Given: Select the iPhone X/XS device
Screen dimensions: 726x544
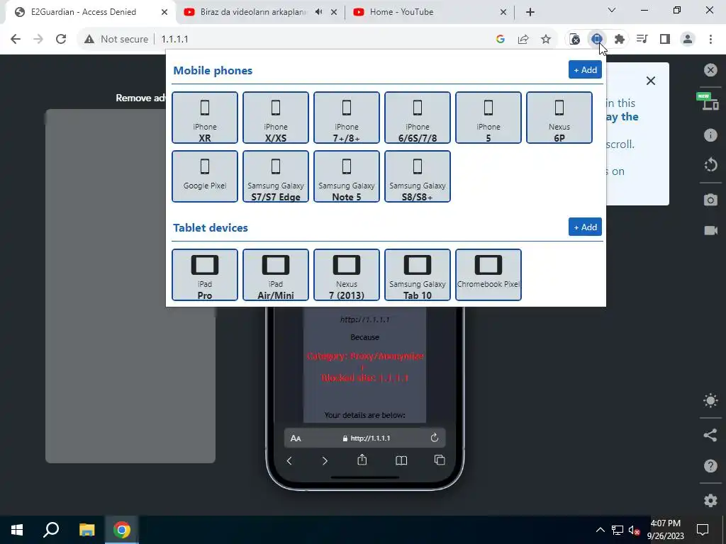Looking at the screenshot, I should coord(276,118).
